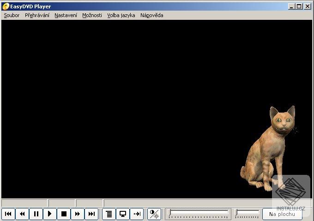Adjust the volume slider
The width and height of the screenshot is (314, 221).
pyautogui.click(x=247, y=214)
